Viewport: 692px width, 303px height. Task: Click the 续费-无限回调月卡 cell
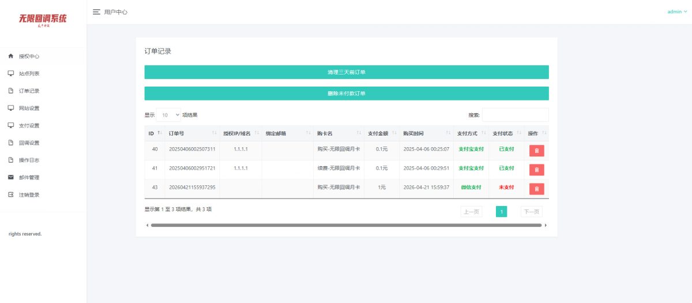pos(339,169)
